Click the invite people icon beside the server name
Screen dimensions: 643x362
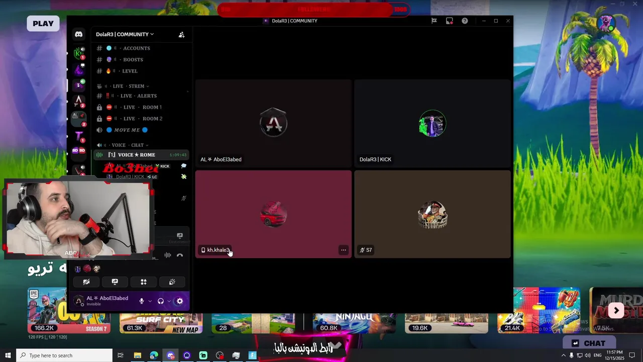pyautogui.click(x=181, y=35)
